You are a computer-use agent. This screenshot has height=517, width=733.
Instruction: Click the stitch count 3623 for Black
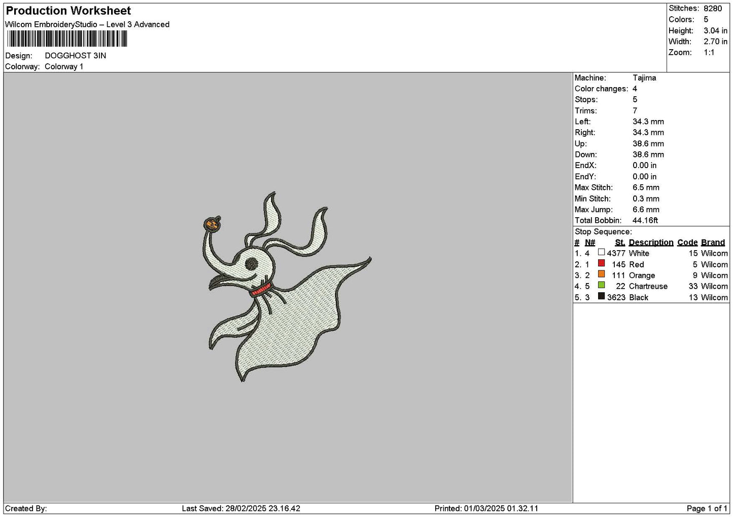click(x=616, y=298)
